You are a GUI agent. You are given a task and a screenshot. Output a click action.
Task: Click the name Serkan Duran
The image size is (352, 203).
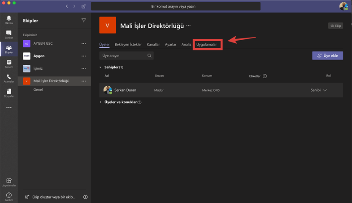125,90
